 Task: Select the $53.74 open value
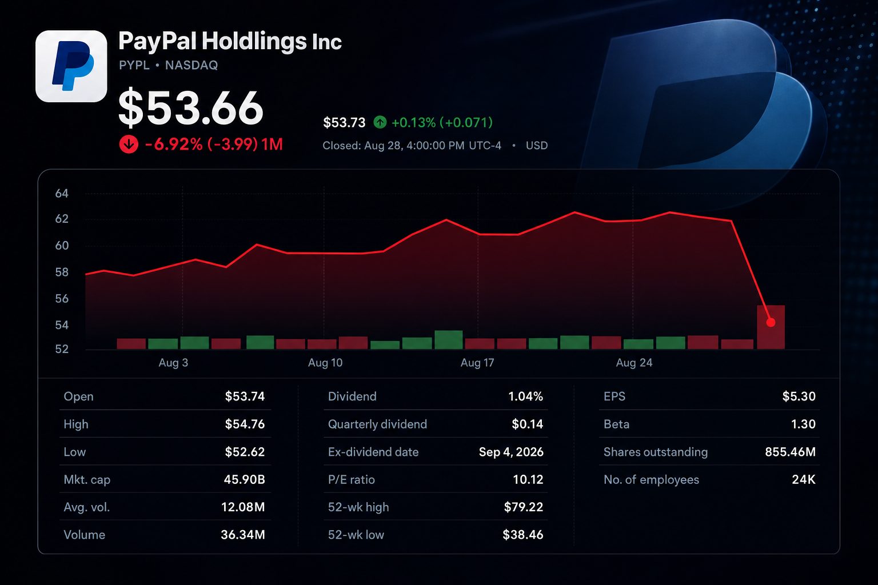(245, 396)
